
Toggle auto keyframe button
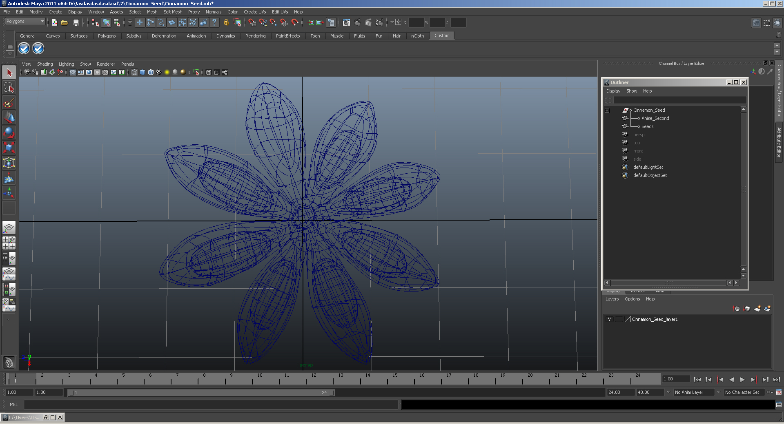(770, 392)
